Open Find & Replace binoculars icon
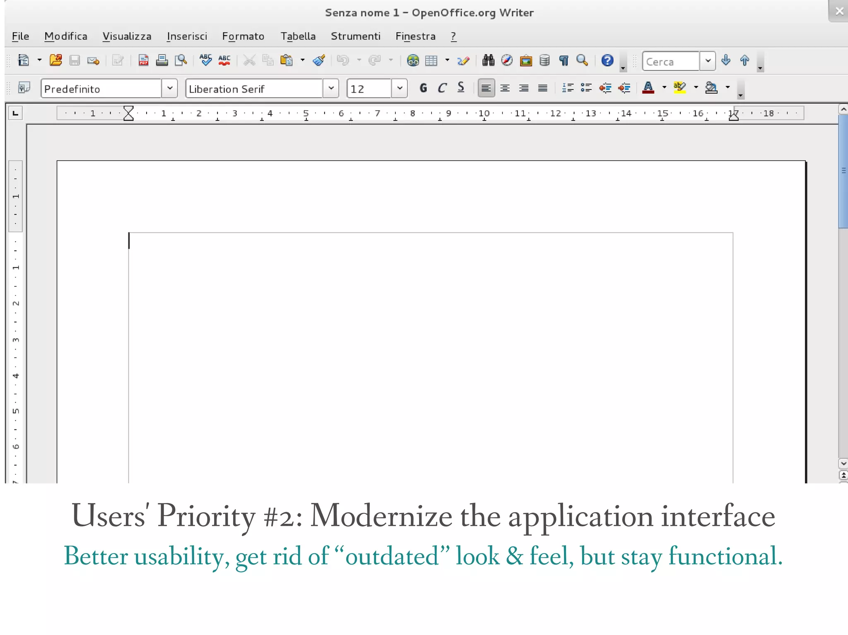848x635 pixels. point(488,60)
